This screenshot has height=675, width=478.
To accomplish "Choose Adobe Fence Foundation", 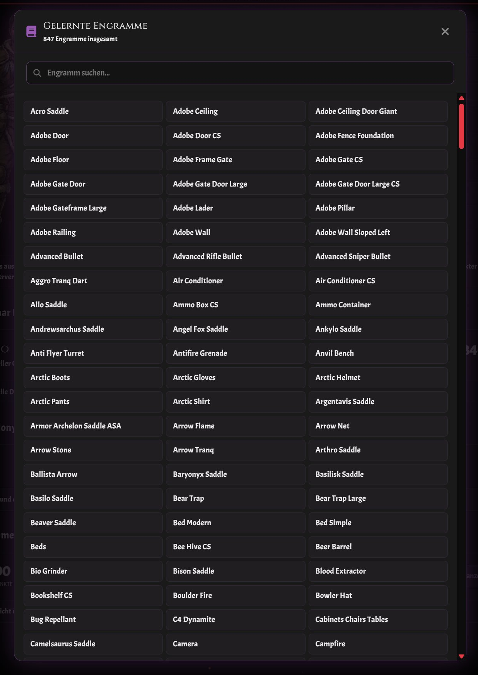I will point(378,135).
